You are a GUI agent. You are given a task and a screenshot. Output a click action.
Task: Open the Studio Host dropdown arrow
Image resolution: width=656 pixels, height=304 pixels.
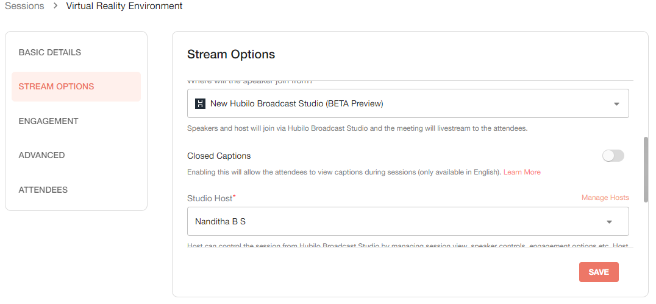coord(609,222)
